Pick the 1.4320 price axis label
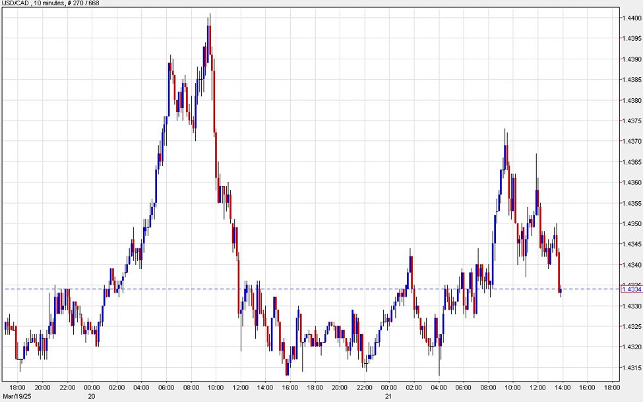Screen dimensions: 643x402 click(631, 347)
